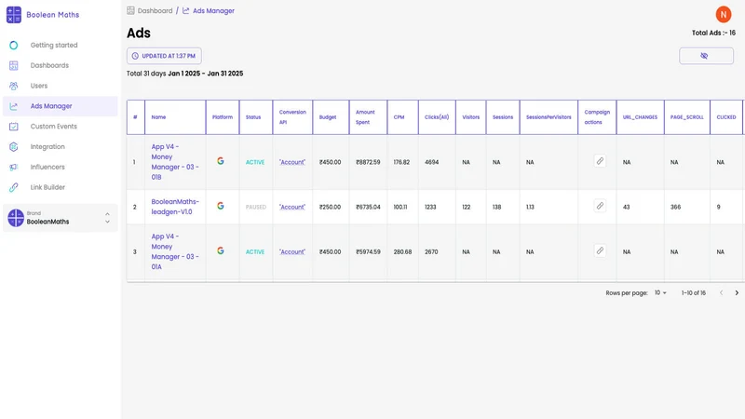Open Dashboards menu item
The height and width of the screenshot is (419, 745).
tap(61, 65)
